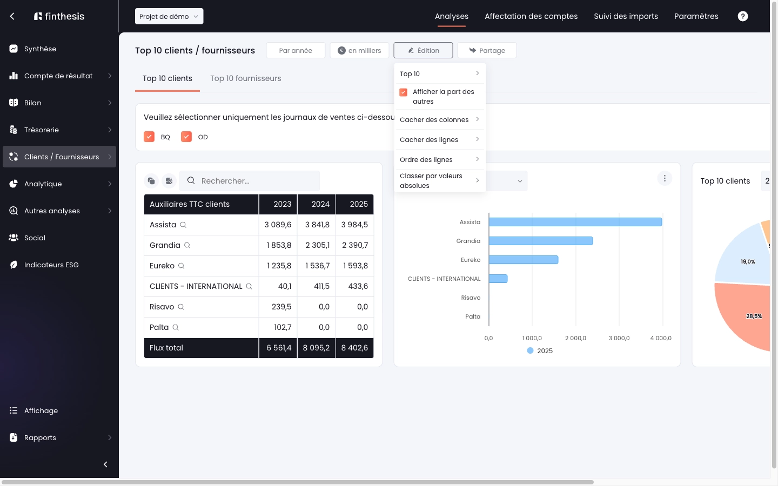Open the Synthèse sidebar icon
Screen dimensions: 778x486
click(14, 49)
